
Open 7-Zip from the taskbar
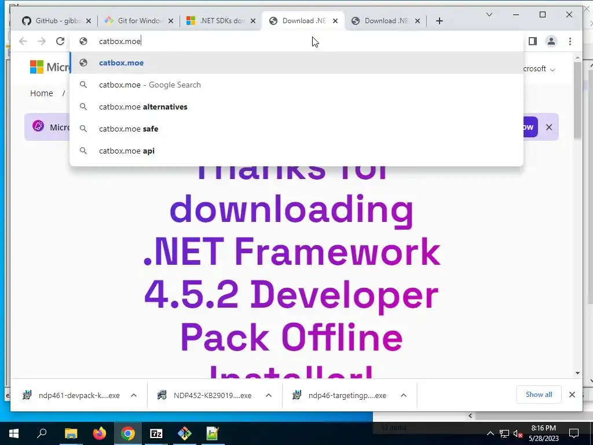(156, 433)
